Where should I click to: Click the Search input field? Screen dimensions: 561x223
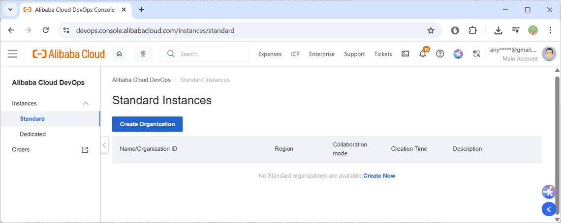(205, 54)
